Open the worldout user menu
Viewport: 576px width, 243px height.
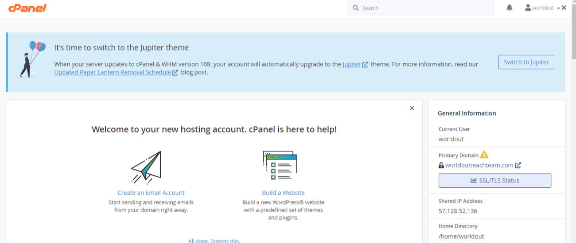pyautogui.click(x=542, y=8)
